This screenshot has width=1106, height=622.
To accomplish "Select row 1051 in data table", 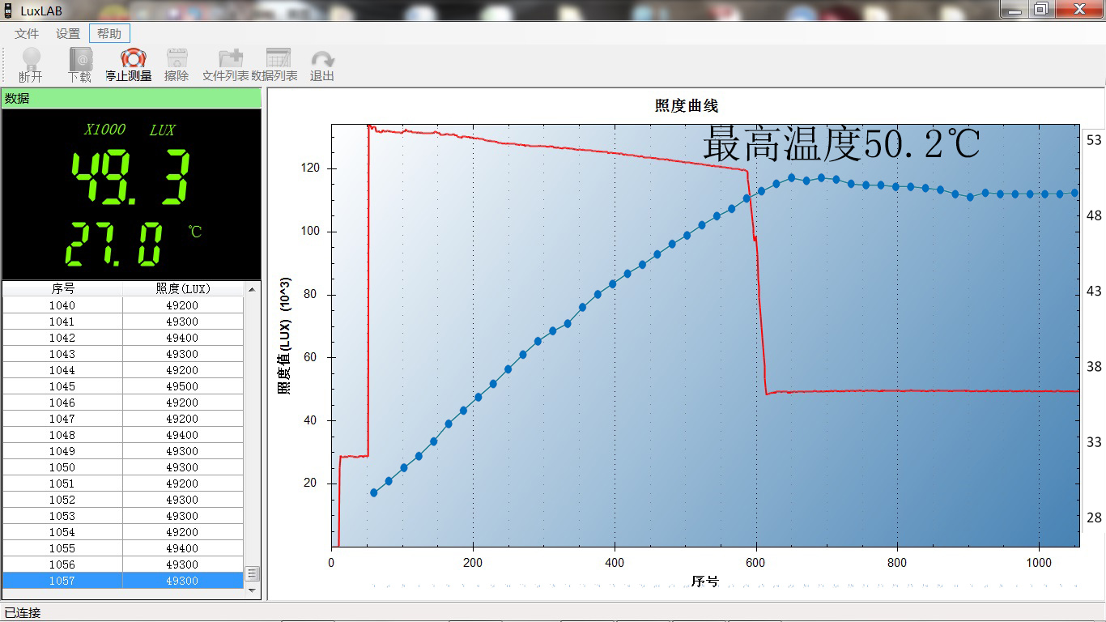I will pos(123,484).
